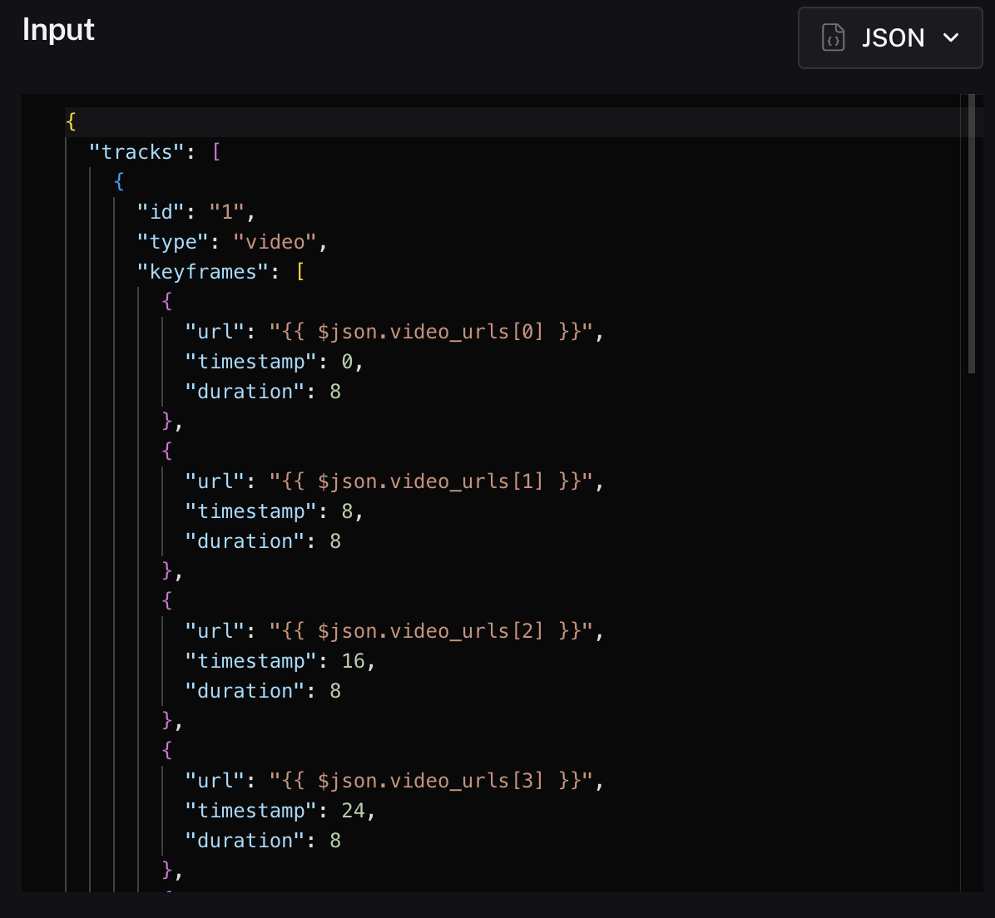
Task: Click the JSON label in the format selector
Action: tap(893, 37)
